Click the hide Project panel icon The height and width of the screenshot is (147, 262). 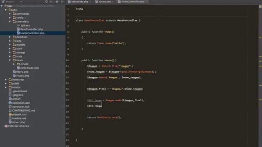pos(63,2)
